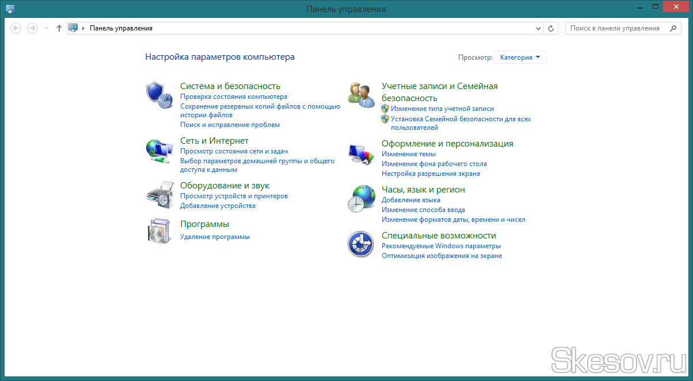
Task: Open the Network and Internet globe icon
Action: [159, 151]
